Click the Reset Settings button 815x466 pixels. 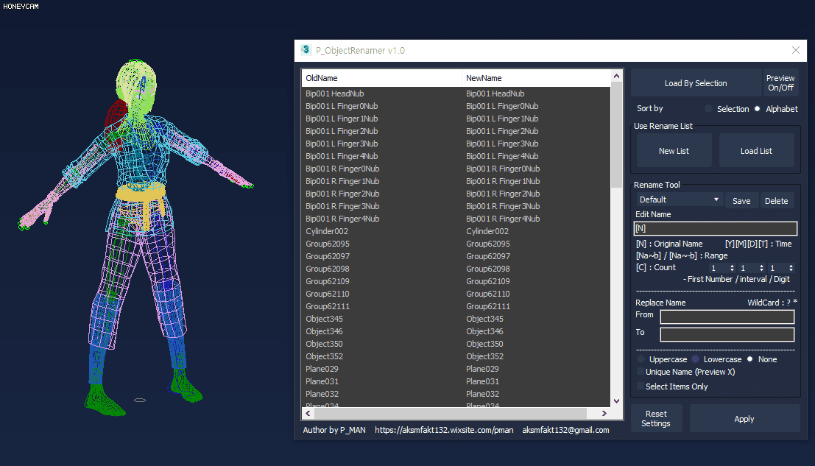click(x=656, y=418)
